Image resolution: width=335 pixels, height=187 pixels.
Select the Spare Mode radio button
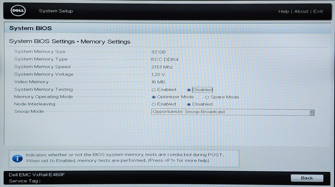click(x=207, y=97)
